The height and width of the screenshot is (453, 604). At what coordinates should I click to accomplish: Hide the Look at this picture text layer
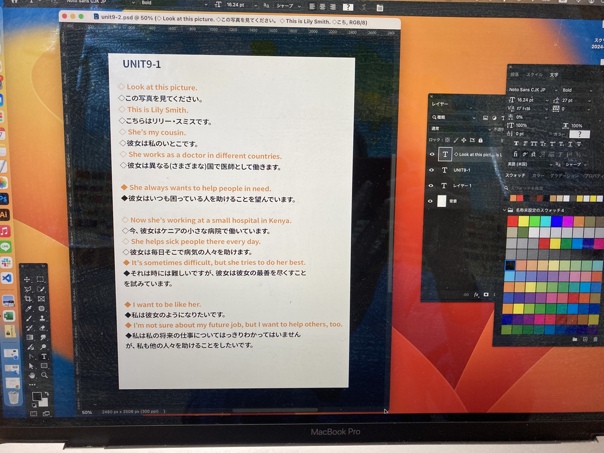click(x=432, y=154)
